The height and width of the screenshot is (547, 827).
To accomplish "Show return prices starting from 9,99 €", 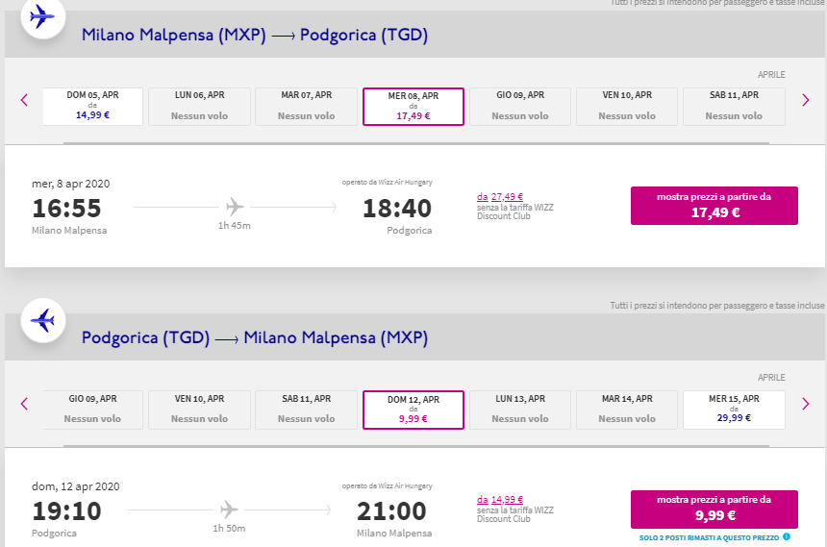I will [714, 509].
